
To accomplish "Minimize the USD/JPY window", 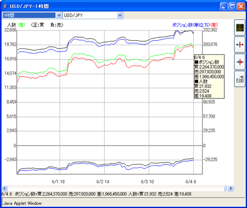I will (x=224, y=6).
